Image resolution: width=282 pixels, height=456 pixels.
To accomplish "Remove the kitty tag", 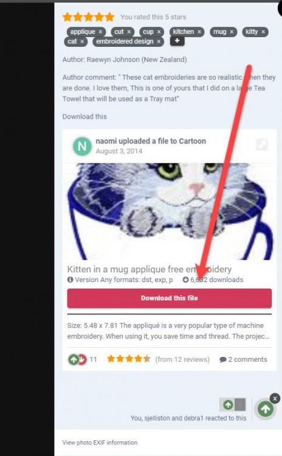I will pyautogui.click(x=263, y=32).
